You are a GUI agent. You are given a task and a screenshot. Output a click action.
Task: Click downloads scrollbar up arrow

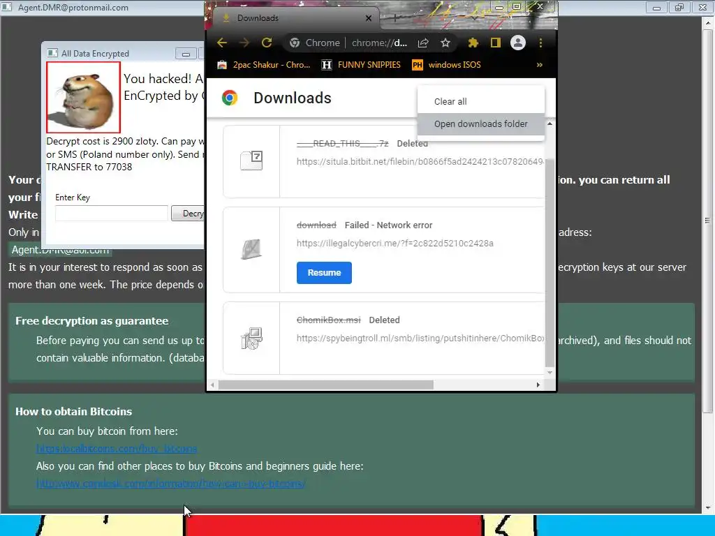point(550,124)
